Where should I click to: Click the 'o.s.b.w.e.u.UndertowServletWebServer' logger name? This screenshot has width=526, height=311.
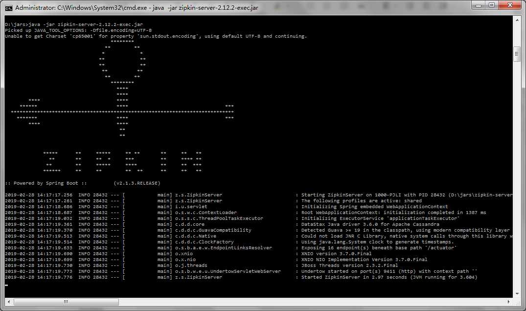coord(228,271)
